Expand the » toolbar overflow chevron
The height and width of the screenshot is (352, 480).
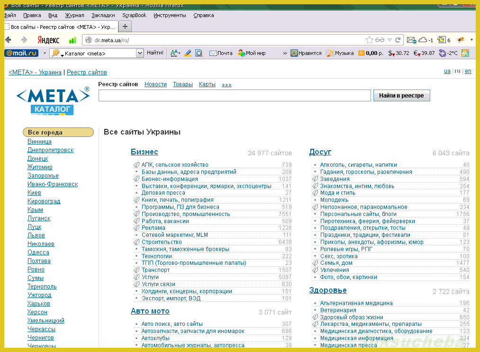point(285,53)
